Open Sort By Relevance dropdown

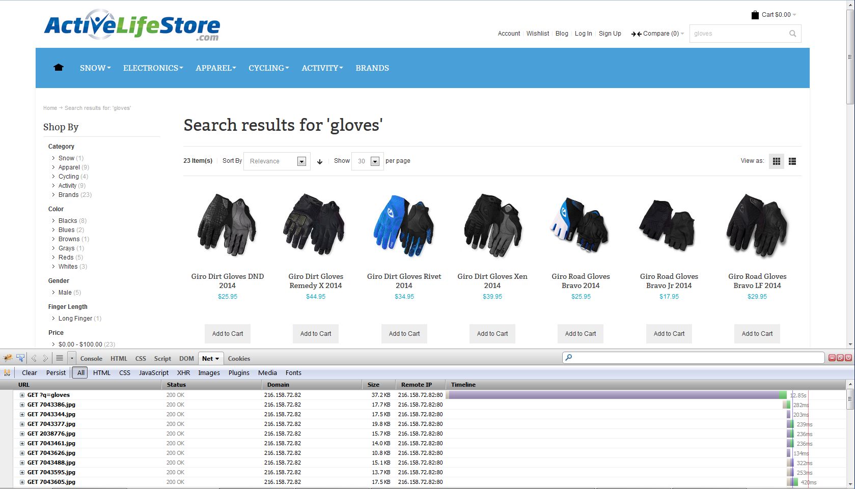[x=277, y=161]
